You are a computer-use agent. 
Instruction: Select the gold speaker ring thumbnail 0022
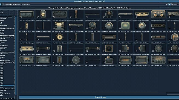point(59,37)
